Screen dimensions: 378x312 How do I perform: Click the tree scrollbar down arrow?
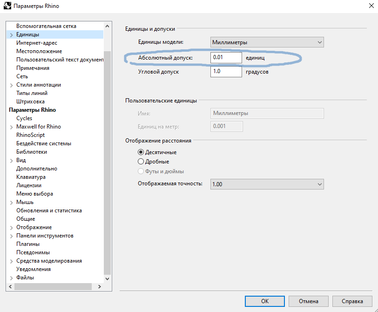[x=108, y=278]
